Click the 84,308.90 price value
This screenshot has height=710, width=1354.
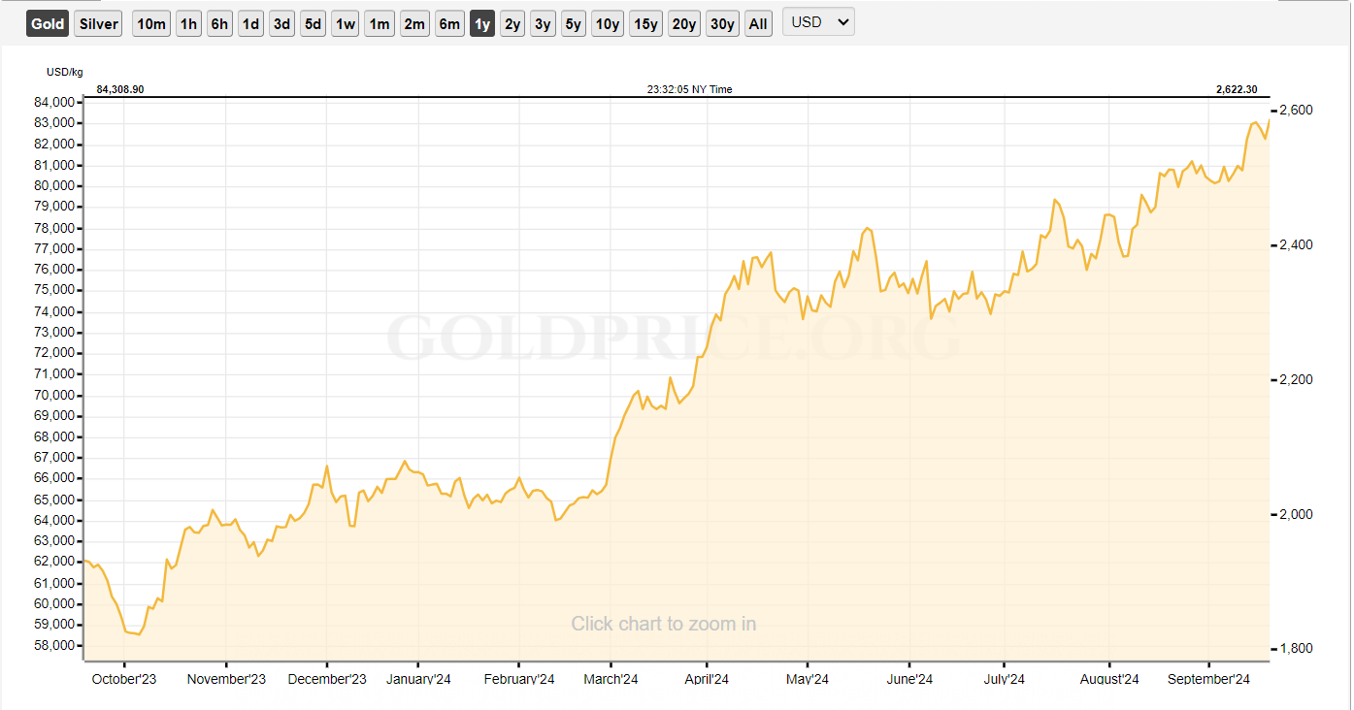tap(120, 89)
